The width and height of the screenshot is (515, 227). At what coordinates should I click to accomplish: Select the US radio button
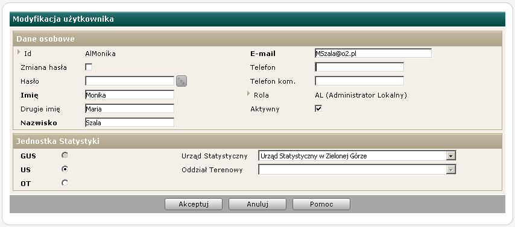tap(65, 169)
